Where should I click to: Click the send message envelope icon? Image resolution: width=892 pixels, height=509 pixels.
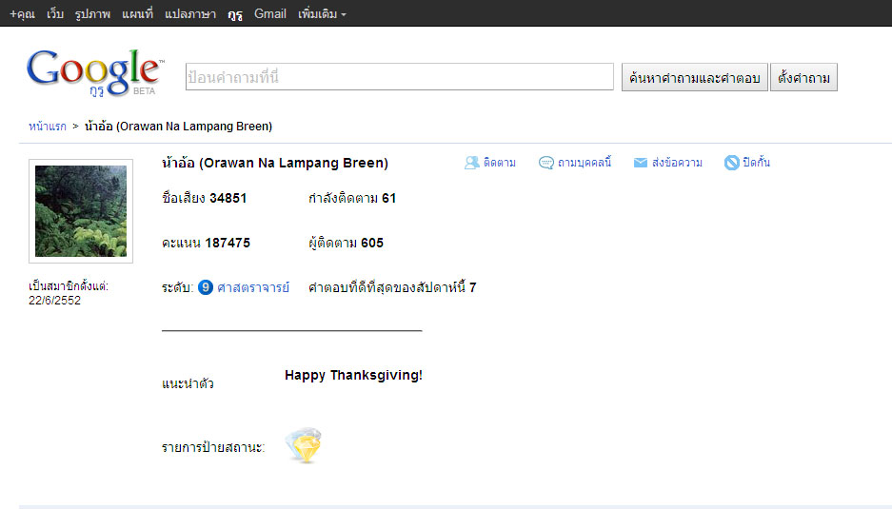point(641,163)
